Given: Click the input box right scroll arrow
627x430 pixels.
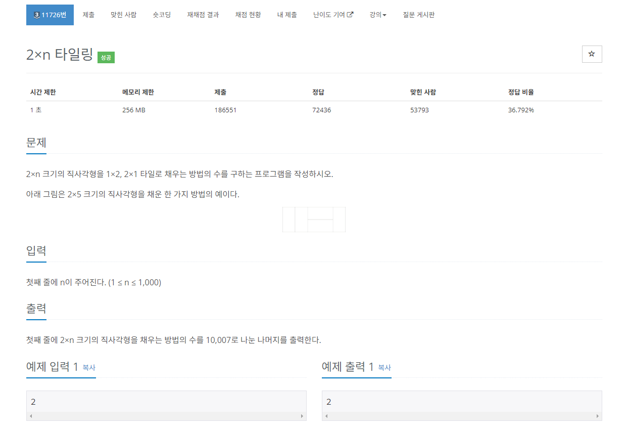Looking at the screenshot, I should tap(302, 416).
